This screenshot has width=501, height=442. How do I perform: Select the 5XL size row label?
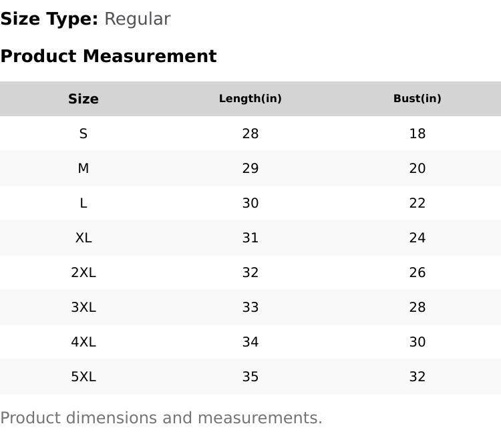coord(83,377)
